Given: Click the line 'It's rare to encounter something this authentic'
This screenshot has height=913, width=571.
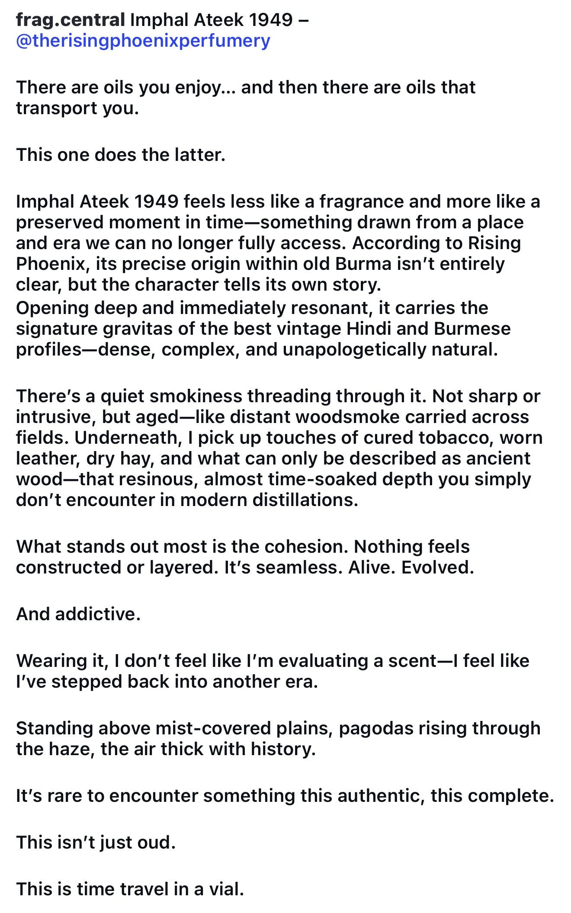Looking at the screenshot, I should pos(285,796).
